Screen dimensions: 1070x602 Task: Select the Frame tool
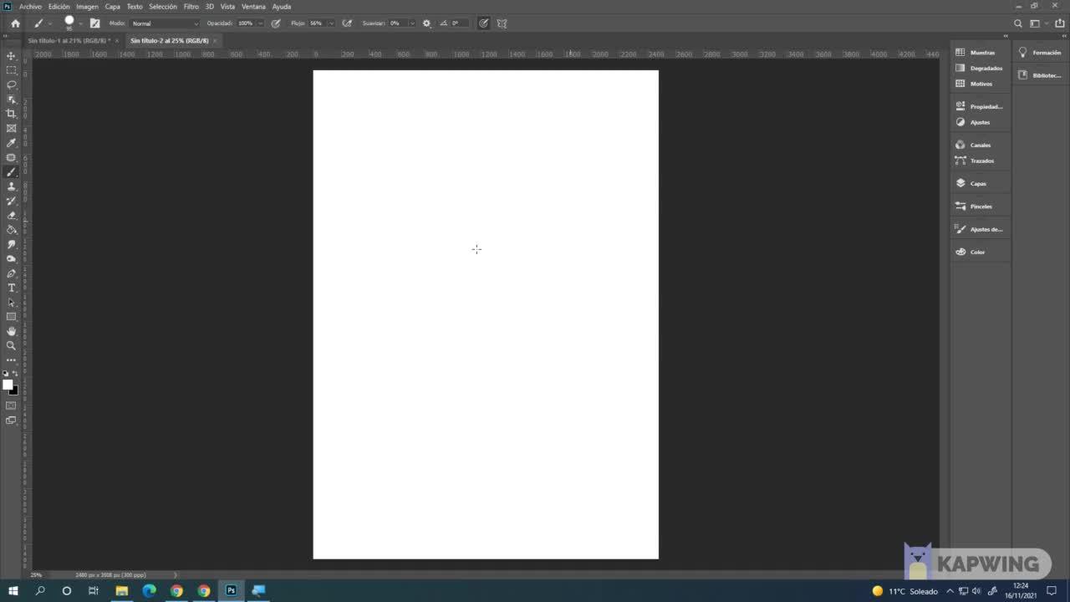(x=11, y=129)
